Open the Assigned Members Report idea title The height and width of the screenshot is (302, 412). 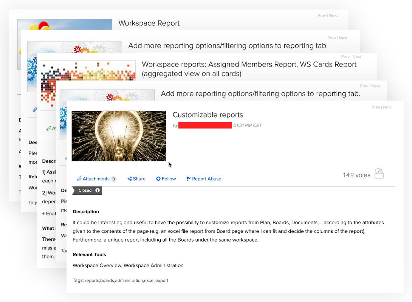[249, 69]
